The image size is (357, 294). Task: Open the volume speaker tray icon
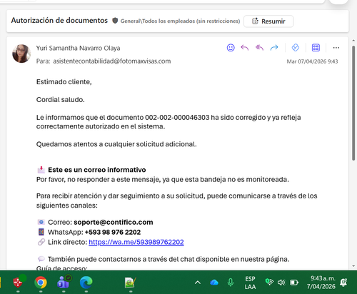281,283
